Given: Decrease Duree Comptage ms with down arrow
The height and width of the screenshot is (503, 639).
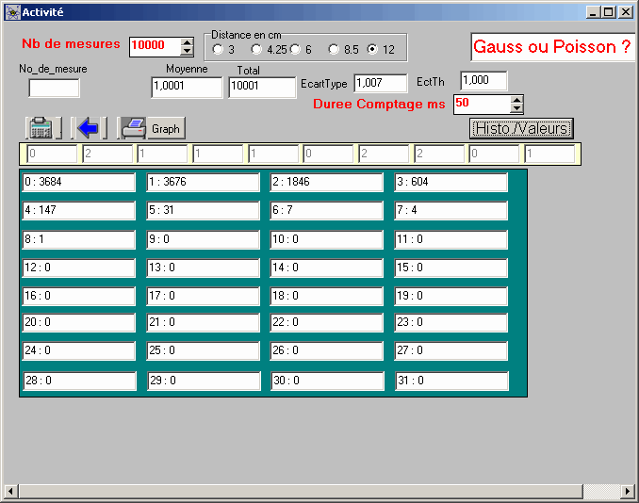Looking at the screenshot, I should click(516, 108).
